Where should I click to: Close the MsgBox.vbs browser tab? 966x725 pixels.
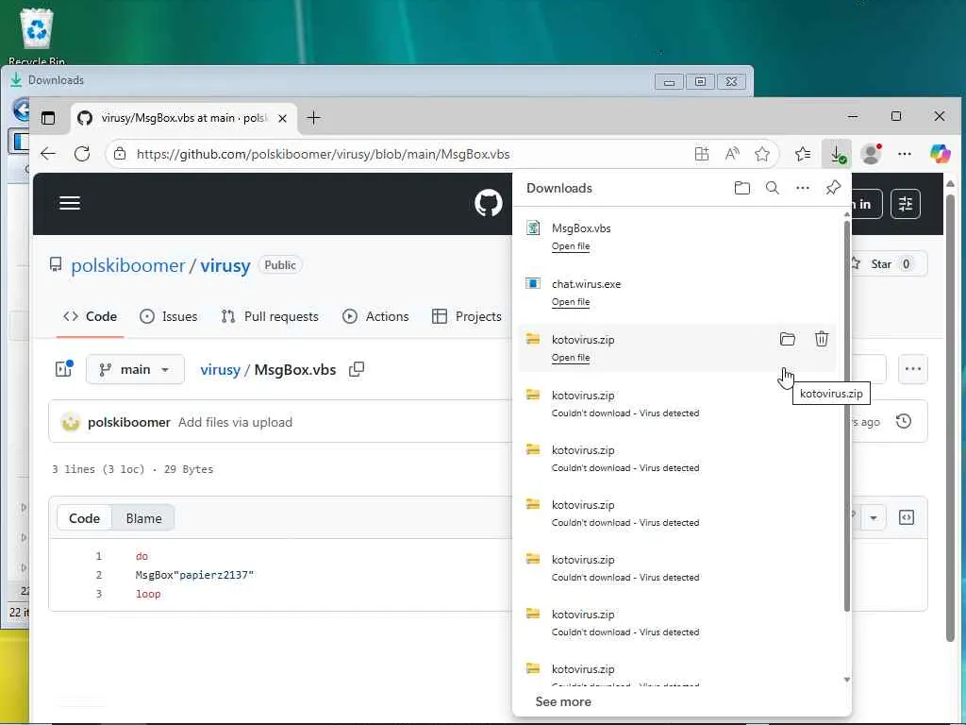(x=282, y=118)
